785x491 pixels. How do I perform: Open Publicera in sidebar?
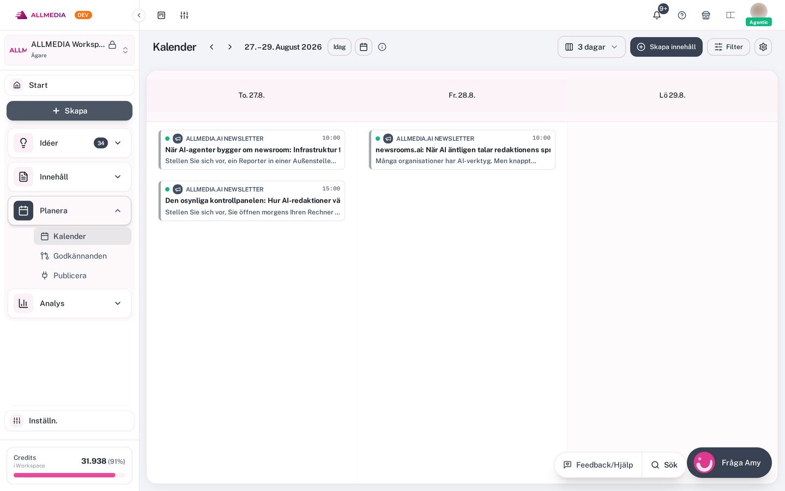[82, 276]
